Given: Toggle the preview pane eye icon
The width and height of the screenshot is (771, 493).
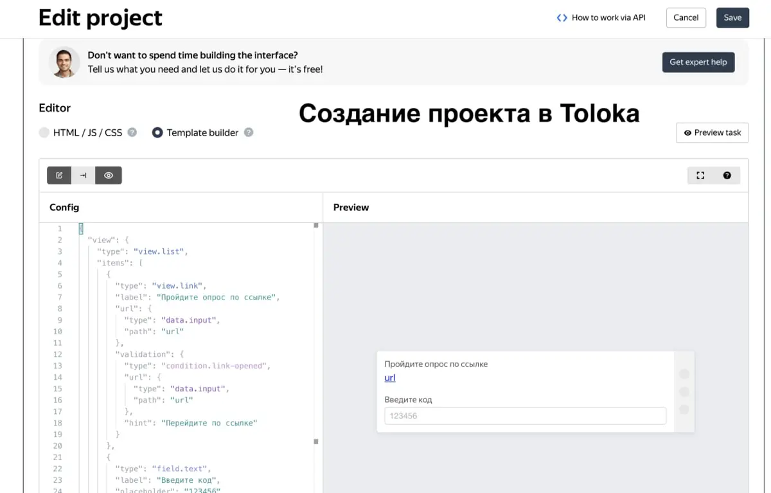Looking at the screenshot, I should click(109, 175).
